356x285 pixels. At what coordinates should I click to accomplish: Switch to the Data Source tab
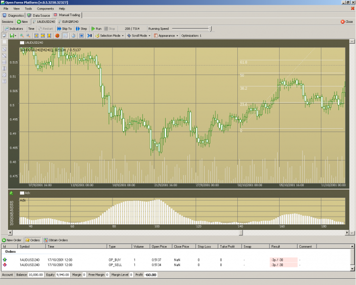point(38,16)
